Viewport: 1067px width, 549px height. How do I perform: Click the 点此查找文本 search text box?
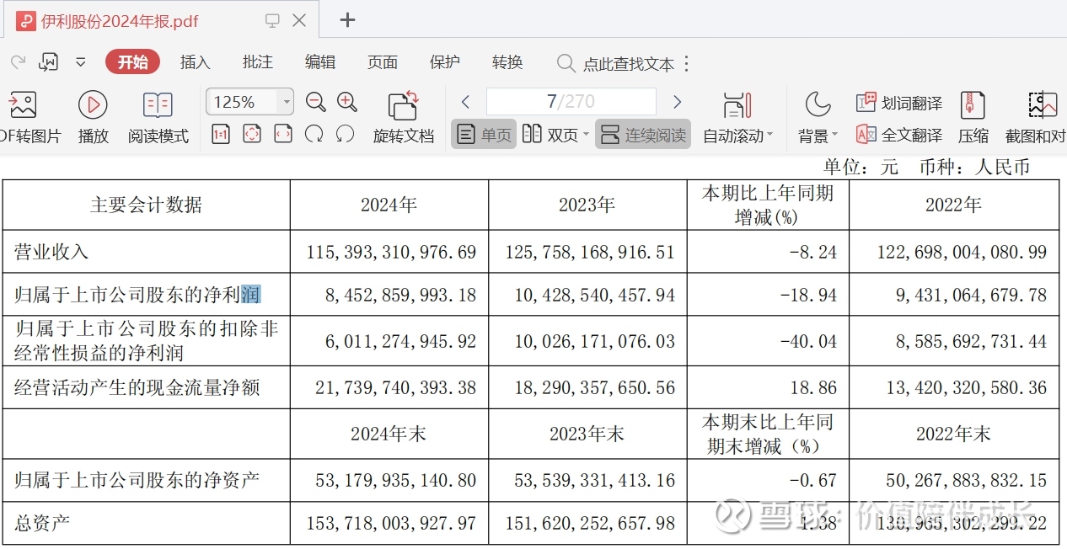[629, 64]
